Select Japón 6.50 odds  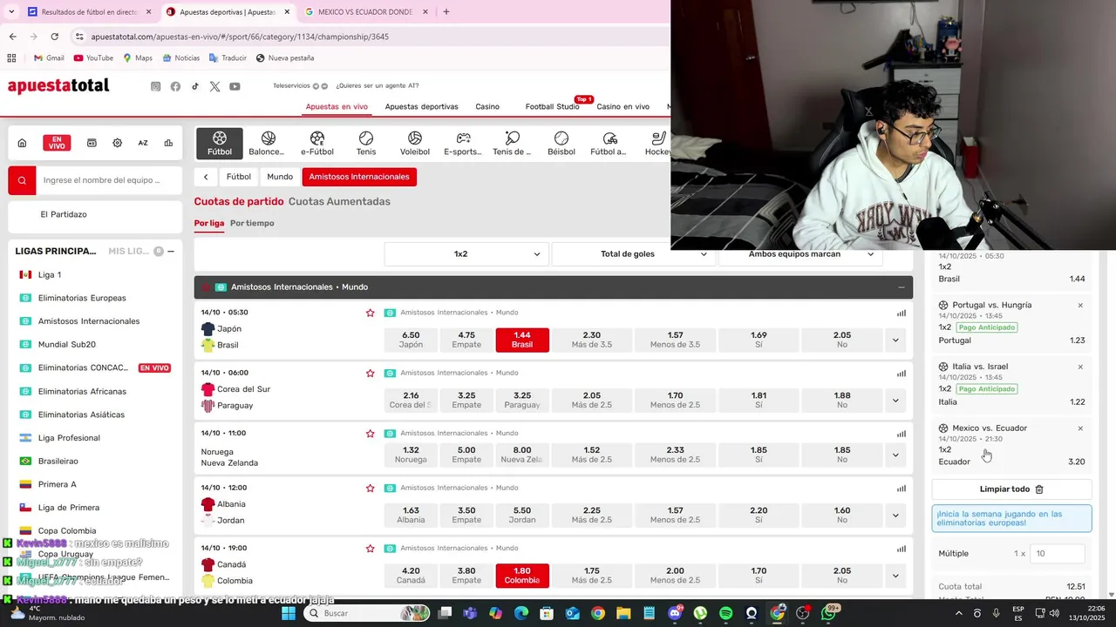click(411, 340)
